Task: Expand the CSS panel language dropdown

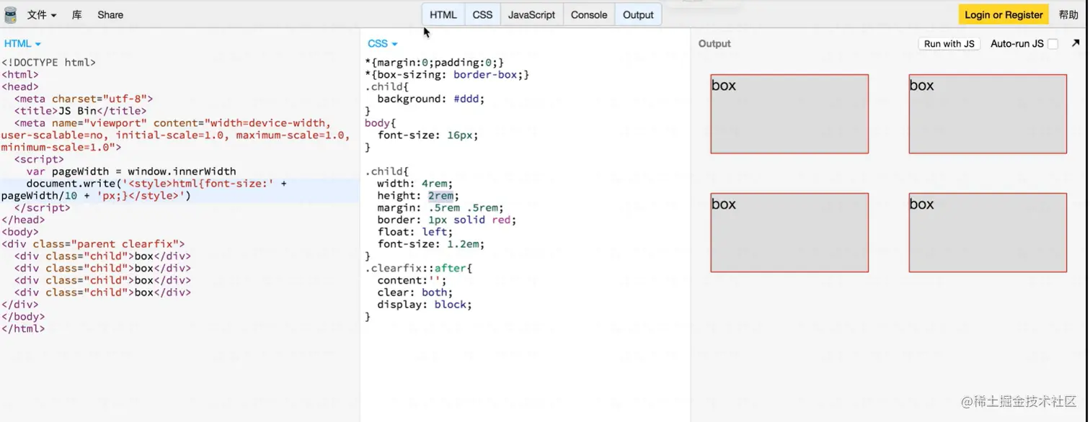Action: coord(382,44)
